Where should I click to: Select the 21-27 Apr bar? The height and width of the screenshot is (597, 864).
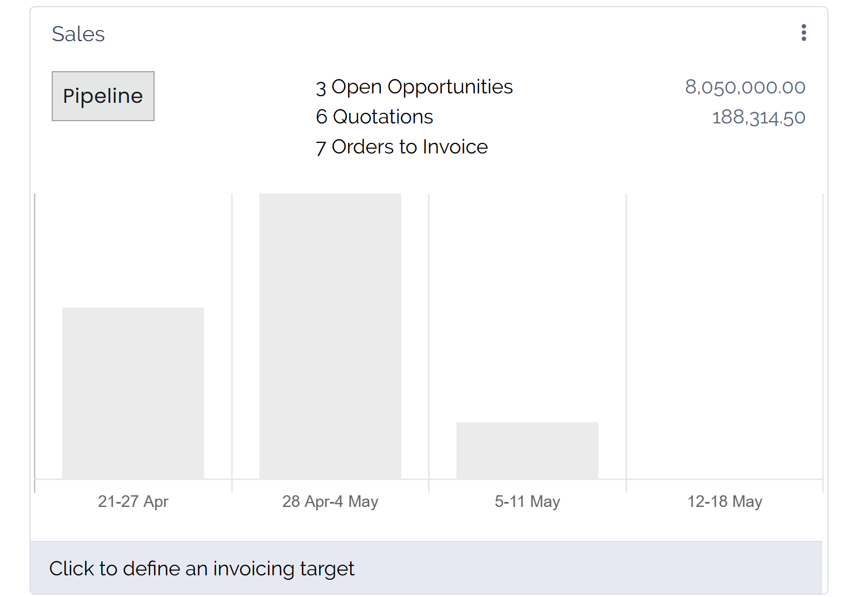(133, 392)
